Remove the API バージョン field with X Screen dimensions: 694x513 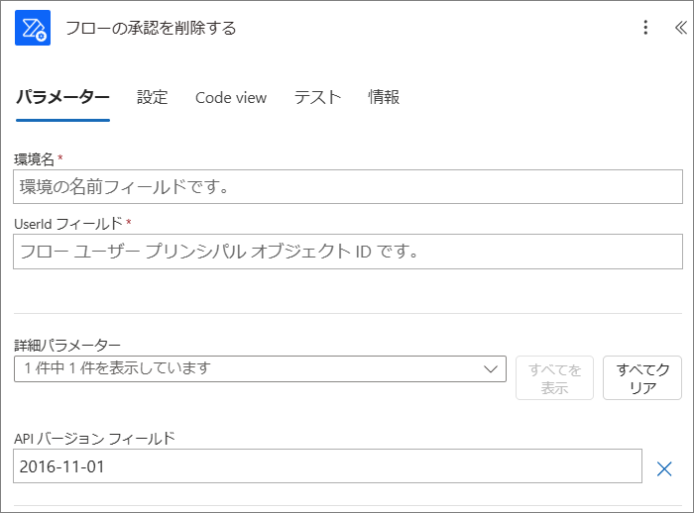pyautogui.click(x=664, y=468)
